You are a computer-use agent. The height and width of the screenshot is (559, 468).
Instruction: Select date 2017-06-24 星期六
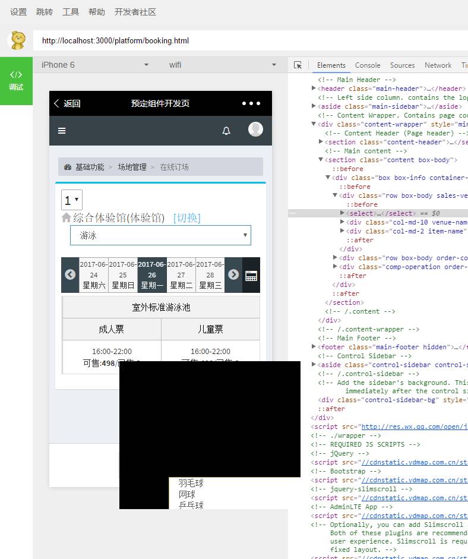[x=94, y=275]
